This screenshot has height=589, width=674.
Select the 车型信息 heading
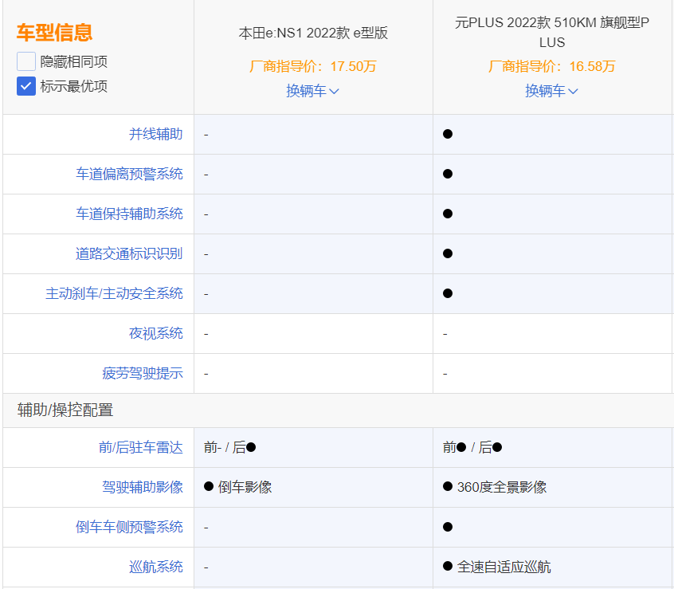(x=55, y=33)
